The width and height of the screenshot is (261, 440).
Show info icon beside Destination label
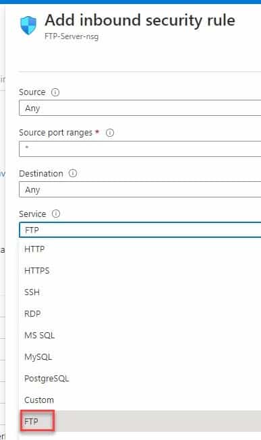tap(73, 173)
